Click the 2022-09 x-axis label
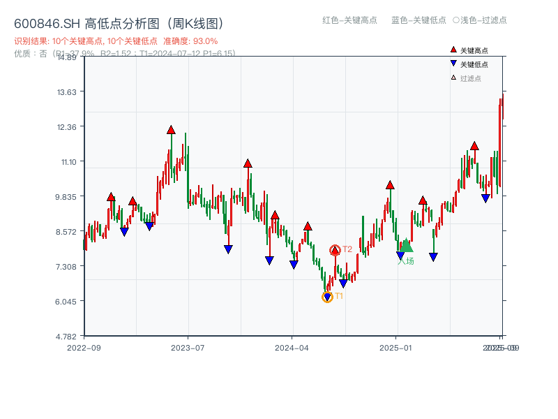Screen dimensions: 558x419 [x=84, y=348]
